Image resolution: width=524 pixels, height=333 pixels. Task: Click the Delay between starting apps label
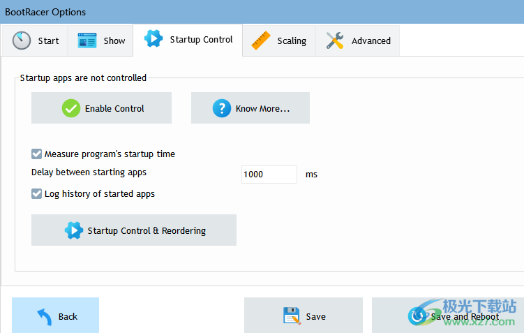[x=89, y=172]
